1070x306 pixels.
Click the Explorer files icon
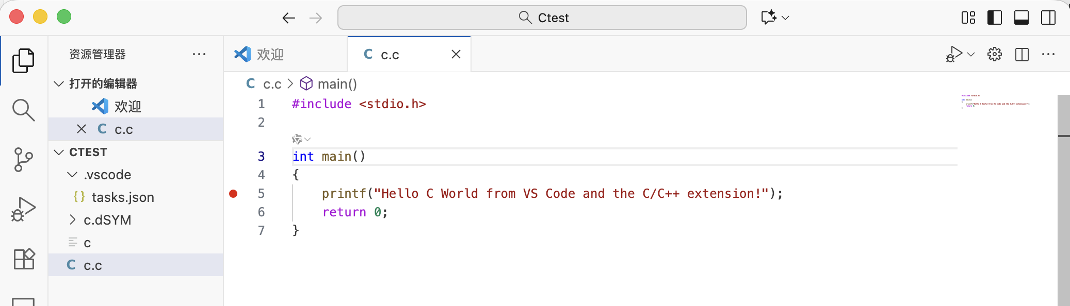tap(23, 61)
